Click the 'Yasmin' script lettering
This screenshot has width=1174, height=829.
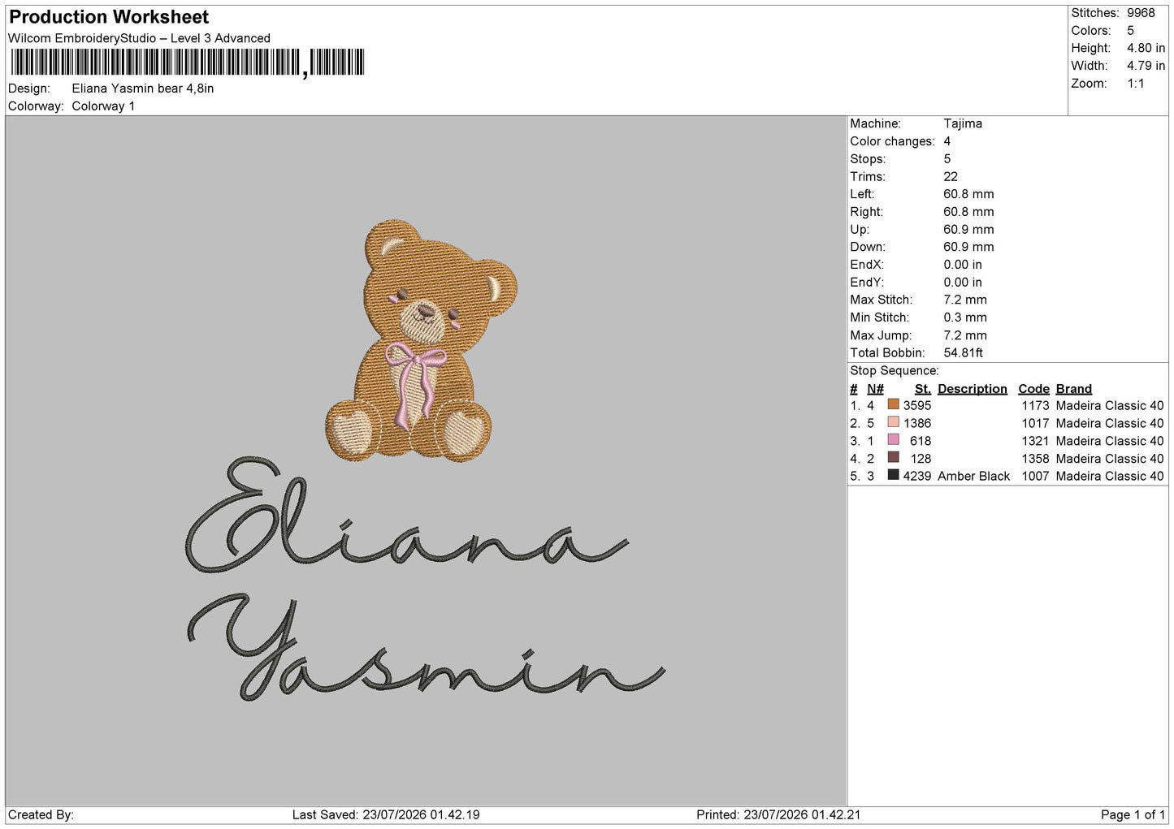click(427, 647)
